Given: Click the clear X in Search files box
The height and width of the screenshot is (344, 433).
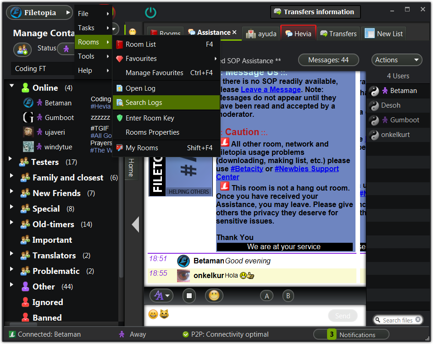Looking at the screenshot, I should point(418,319).
